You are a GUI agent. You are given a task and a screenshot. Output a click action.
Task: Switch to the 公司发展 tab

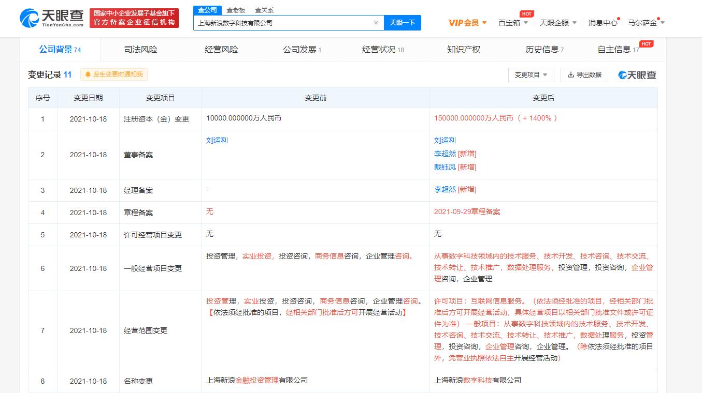(x=302, y=50)
